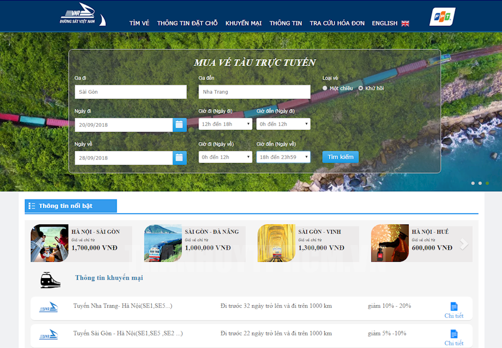Viewport: 502px width, 348px height.
Task: Open the departure date calendar icon
Action: click(179, 125)
